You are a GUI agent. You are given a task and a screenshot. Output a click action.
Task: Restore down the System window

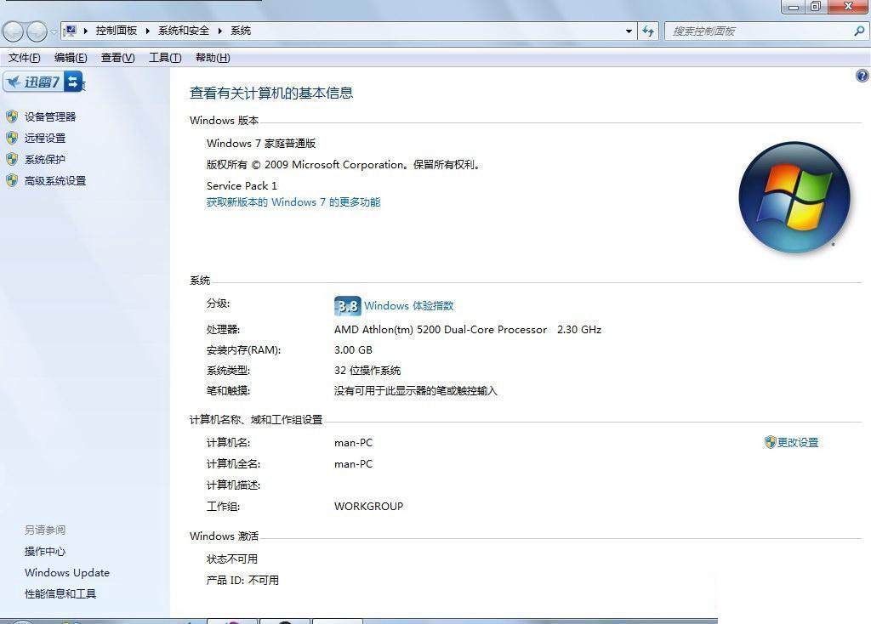[816, 7]
